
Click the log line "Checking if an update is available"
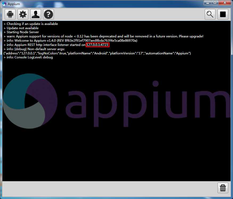[31, 24]
